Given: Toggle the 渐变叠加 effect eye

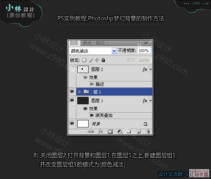Looking at the screenshot, I should coord(92,115).
